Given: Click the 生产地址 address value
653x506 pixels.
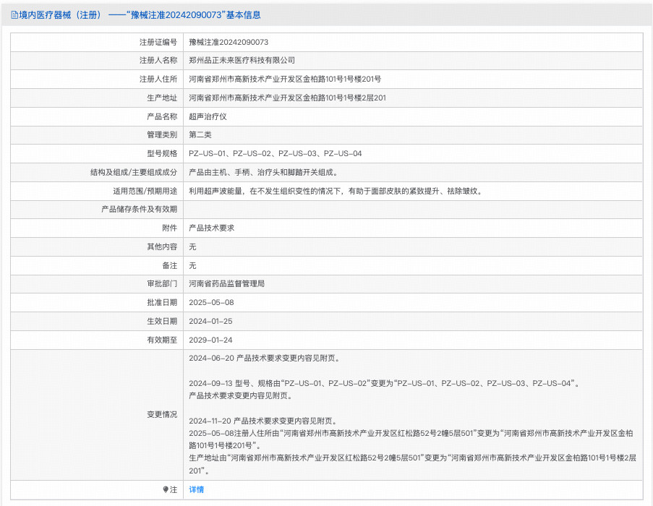Looking at the screenshot, I should [287, 98].
